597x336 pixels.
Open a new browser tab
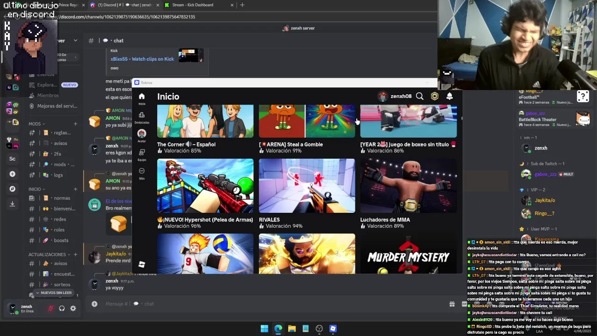pos(242,5)
